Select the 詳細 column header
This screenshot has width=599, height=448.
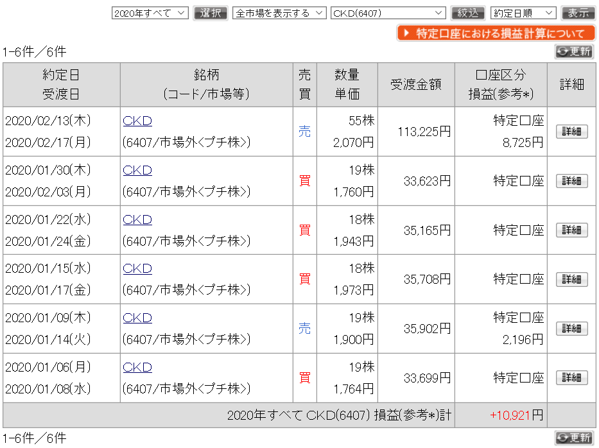[571, 85]
